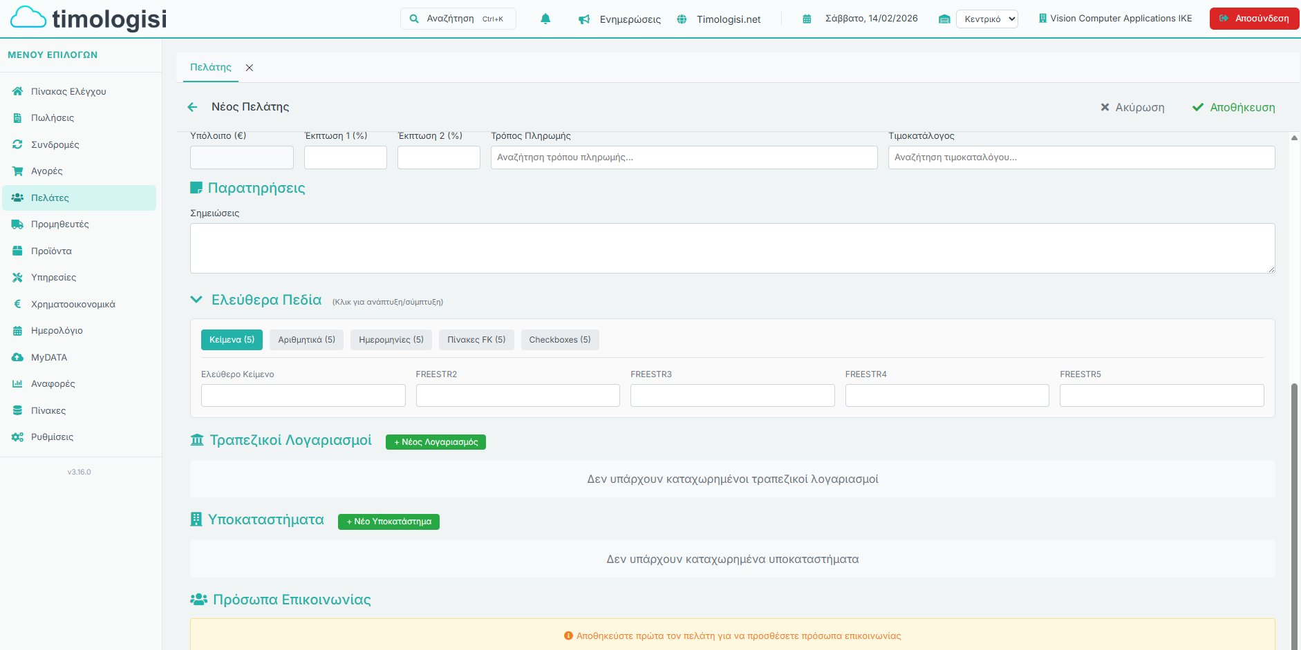Switch to the Αριθμητικά (5) tab
This screenshot has width=1301, height=650.
coord(306,340)
